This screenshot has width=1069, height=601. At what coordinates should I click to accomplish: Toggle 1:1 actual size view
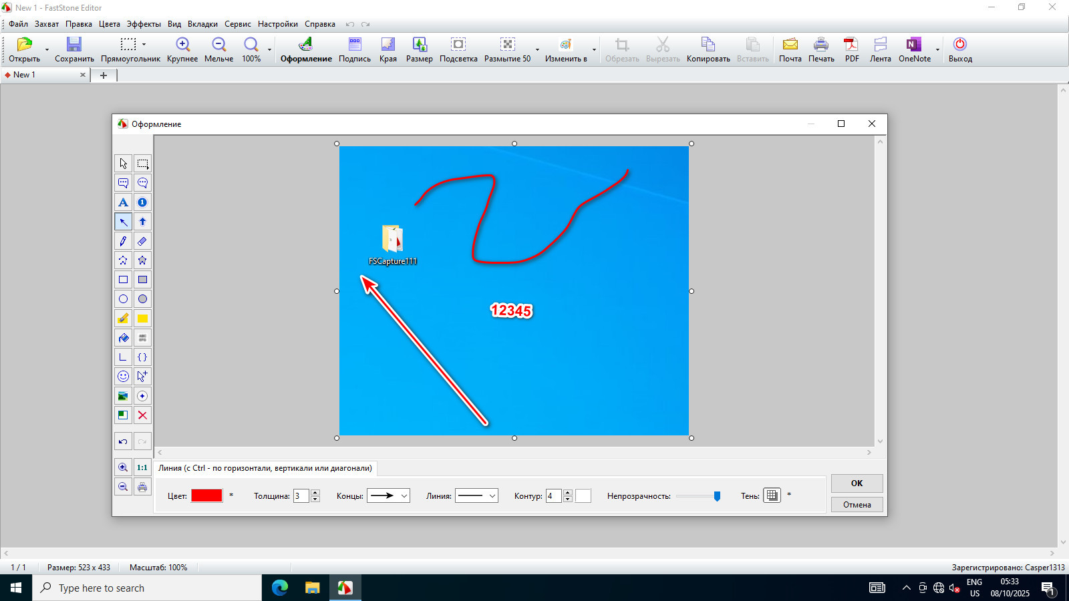point(142,467)
